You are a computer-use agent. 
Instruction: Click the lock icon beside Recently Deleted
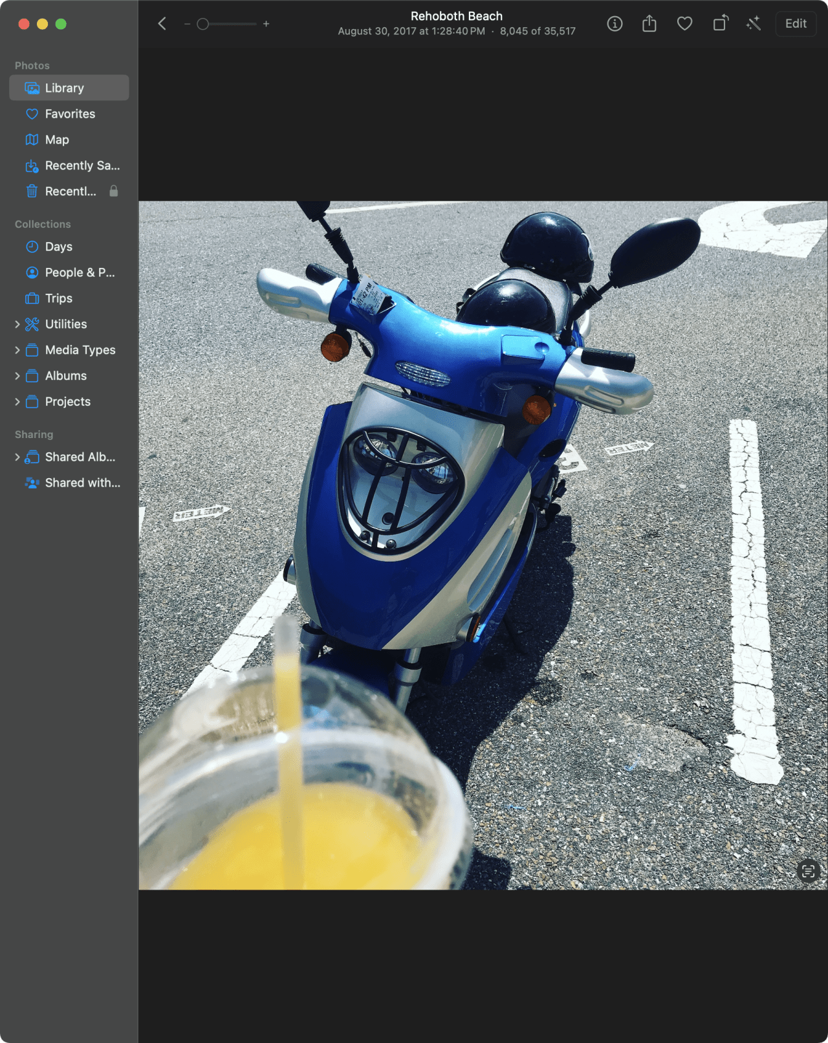(114, 191)
